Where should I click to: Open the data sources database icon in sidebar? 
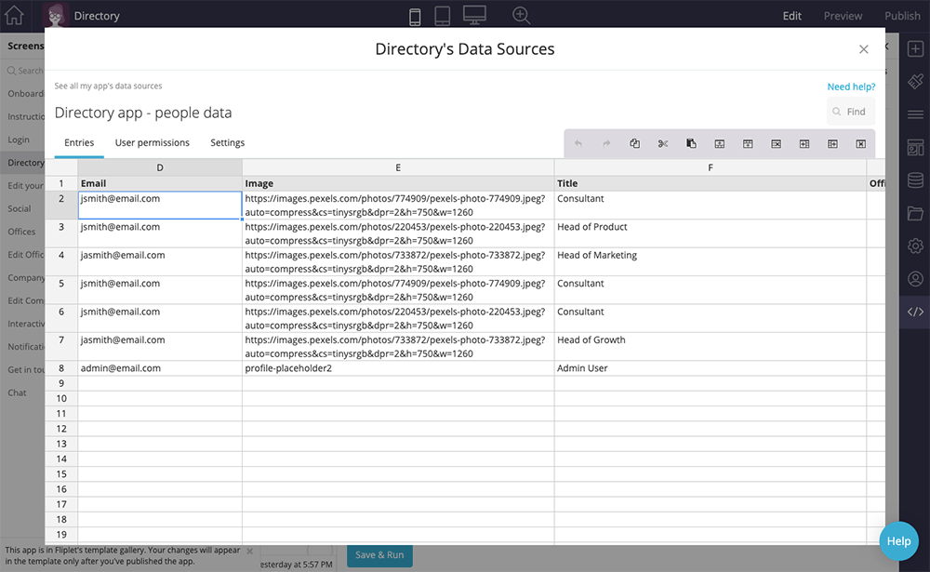point(915,180)
